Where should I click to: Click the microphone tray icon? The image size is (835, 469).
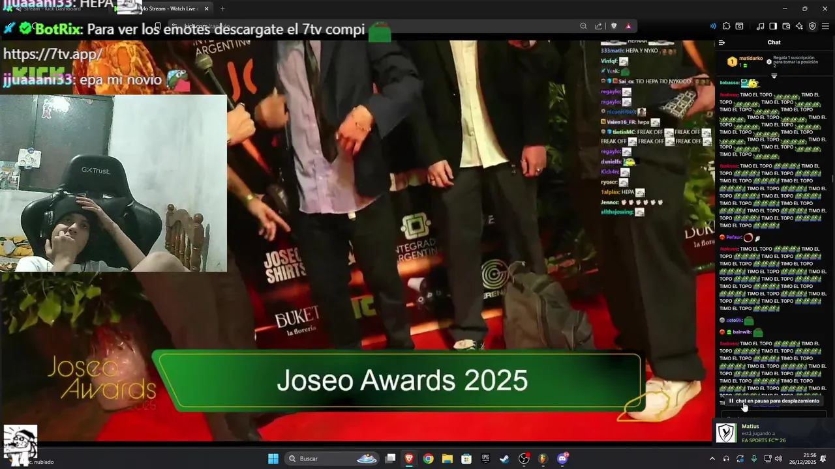[753, 459]
